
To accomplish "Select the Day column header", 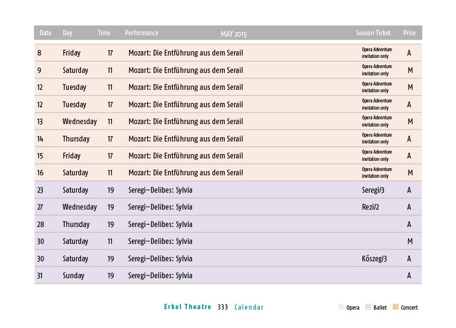I will point(68,33).
